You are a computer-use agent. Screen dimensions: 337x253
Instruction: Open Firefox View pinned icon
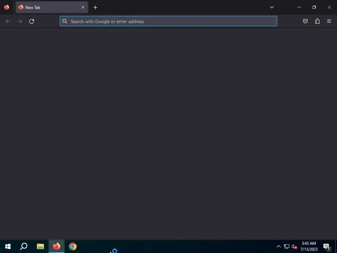(7, 7)
